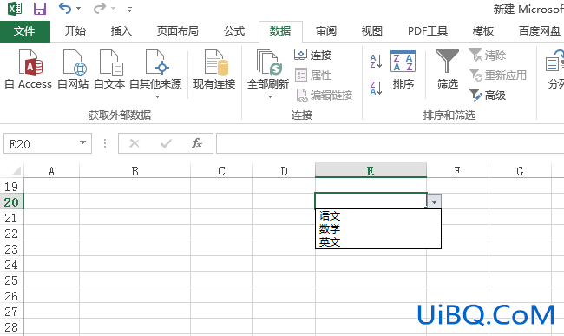Click the Excel application icon

point(15,9)
